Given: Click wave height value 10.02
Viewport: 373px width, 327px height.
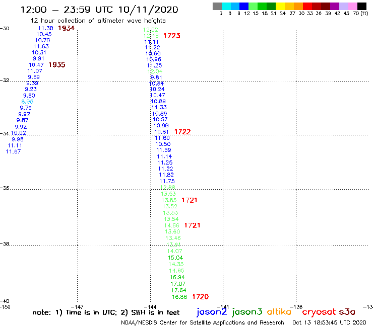Looking at the screenshot, I should pos(19,133).
